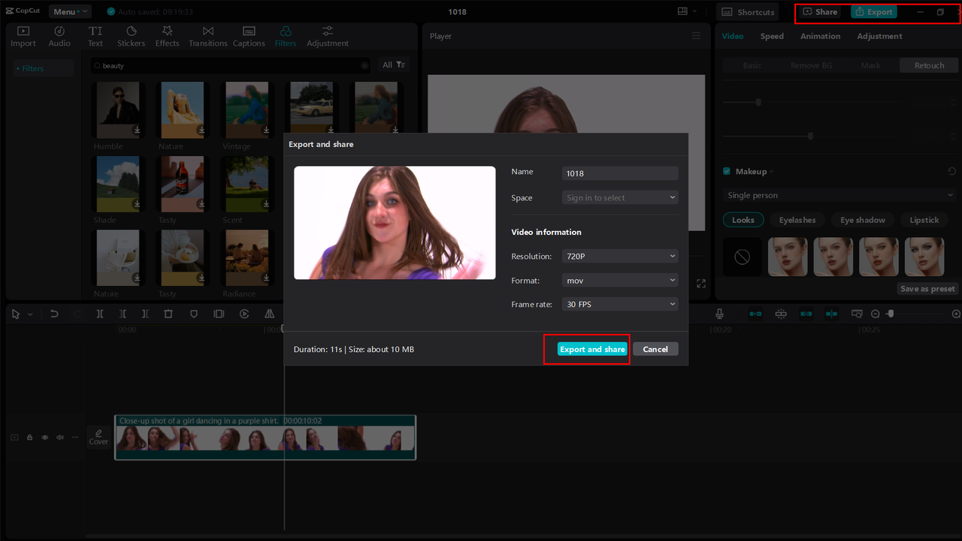Click the Delete clip icon in timeline toolbar
This screenshot has width=962, height=541.
[x=168, y=314]
